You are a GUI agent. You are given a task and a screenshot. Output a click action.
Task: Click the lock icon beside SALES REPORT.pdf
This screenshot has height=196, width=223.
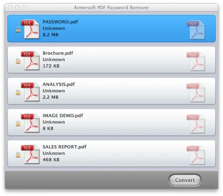18,155
